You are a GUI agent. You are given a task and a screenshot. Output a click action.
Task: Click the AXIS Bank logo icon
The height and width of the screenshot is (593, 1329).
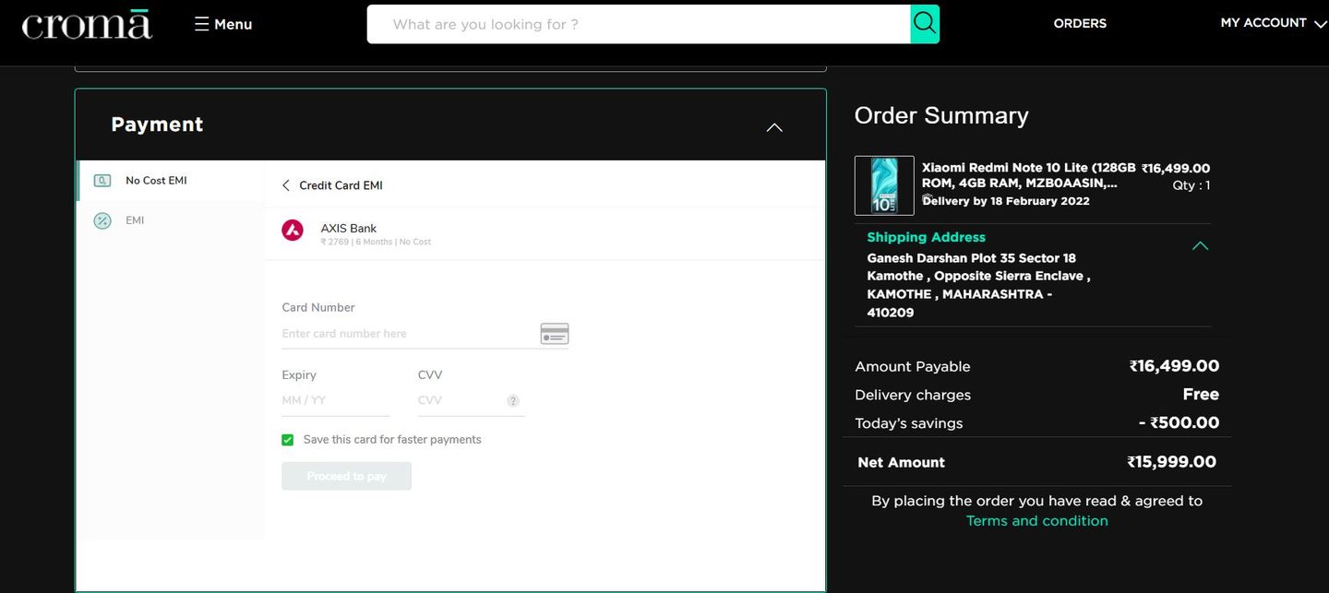tap(293, 231)
